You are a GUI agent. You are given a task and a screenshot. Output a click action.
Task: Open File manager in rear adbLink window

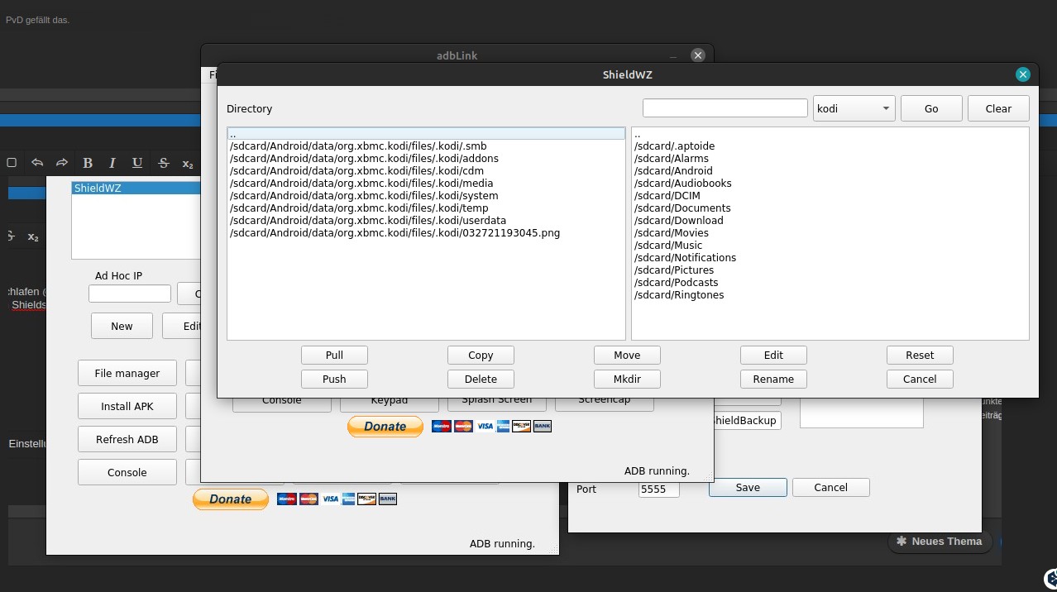pos(127,373)
